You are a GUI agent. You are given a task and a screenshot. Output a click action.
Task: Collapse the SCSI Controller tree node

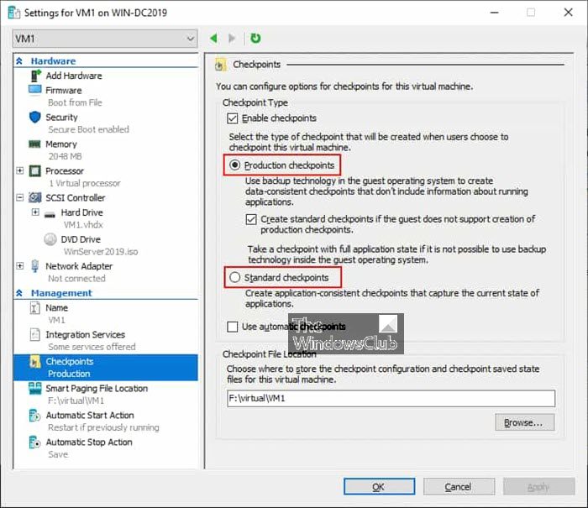click(x=20, y=197)
